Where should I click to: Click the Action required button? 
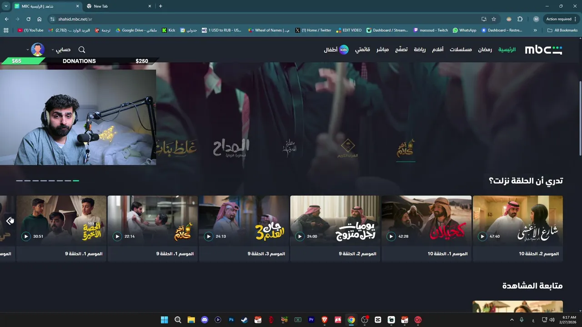coord(561,19)
